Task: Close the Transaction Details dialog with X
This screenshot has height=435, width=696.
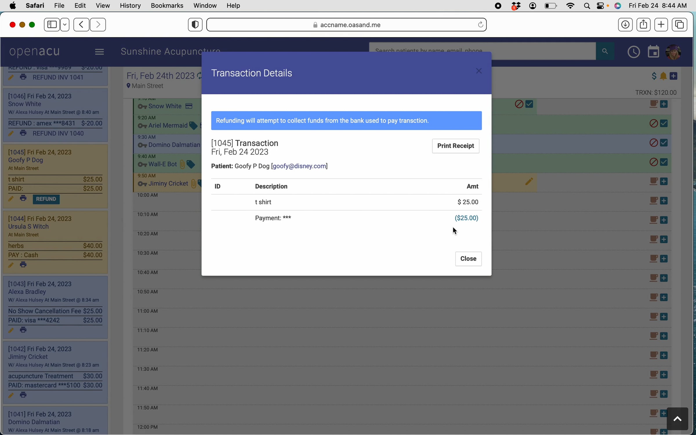Action: click(x=479, y=71)
